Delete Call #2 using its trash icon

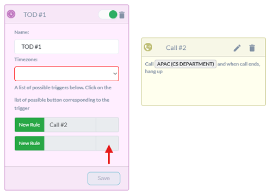coord(252,48)
